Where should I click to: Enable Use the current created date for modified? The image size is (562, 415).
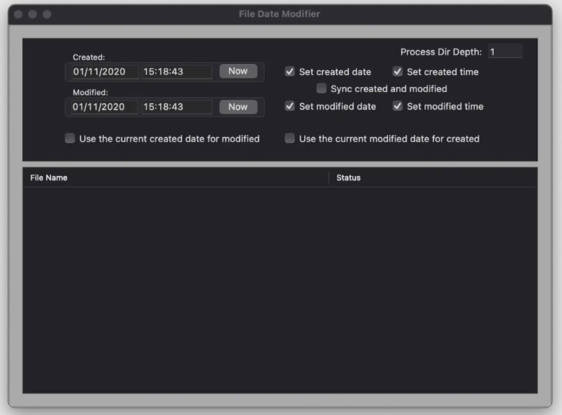point(70,139)
